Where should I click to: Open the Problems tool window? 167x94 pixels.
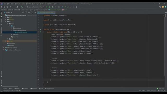pos(25,89)
